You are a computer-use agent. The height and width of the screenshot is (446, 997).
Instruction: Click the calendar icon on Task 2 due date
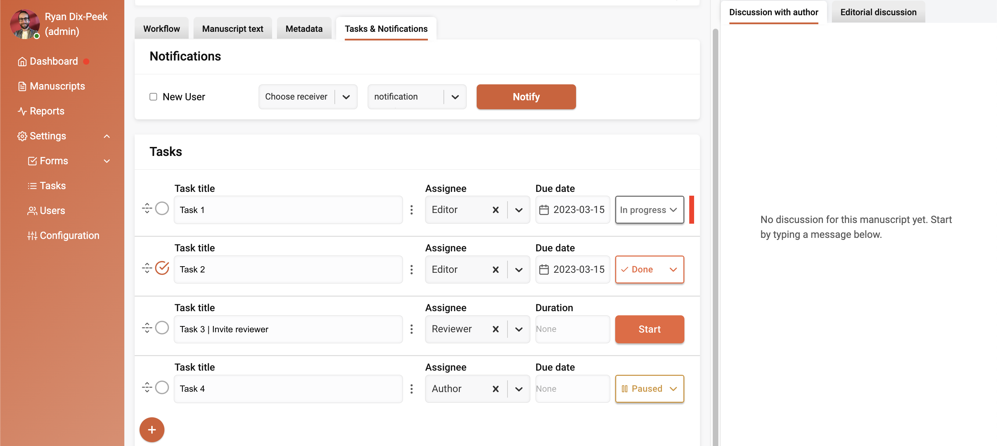tap(544, 269)
